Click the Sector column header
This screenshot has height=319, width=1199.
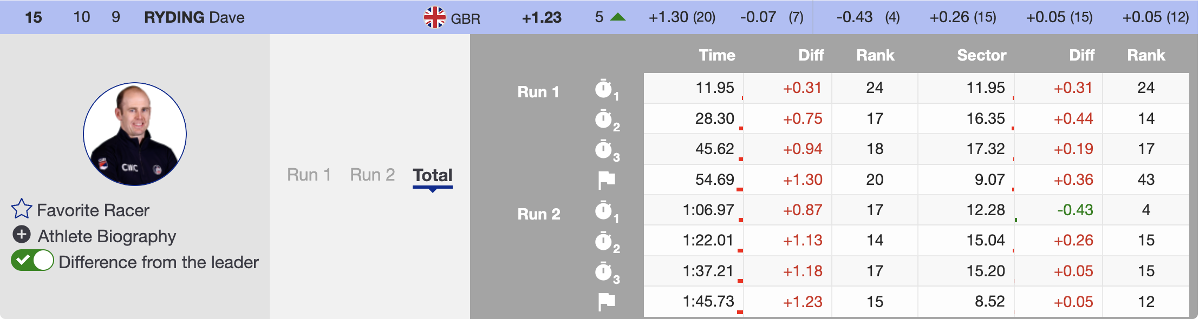click(x=981, y=55)
